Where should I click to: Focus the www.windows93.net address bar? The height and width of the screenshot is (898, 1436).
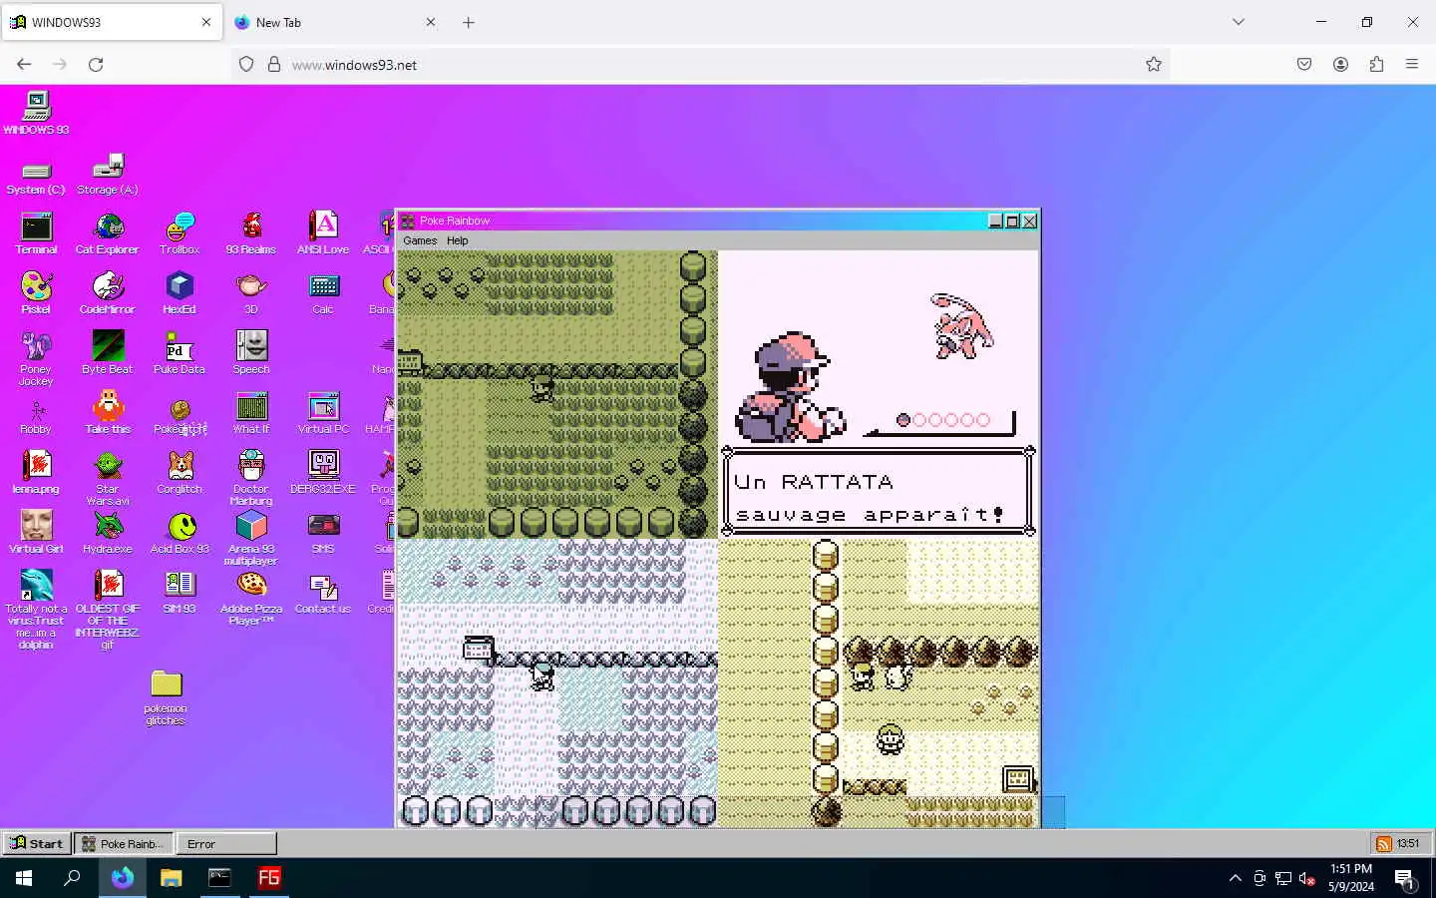tap(698, 64)
